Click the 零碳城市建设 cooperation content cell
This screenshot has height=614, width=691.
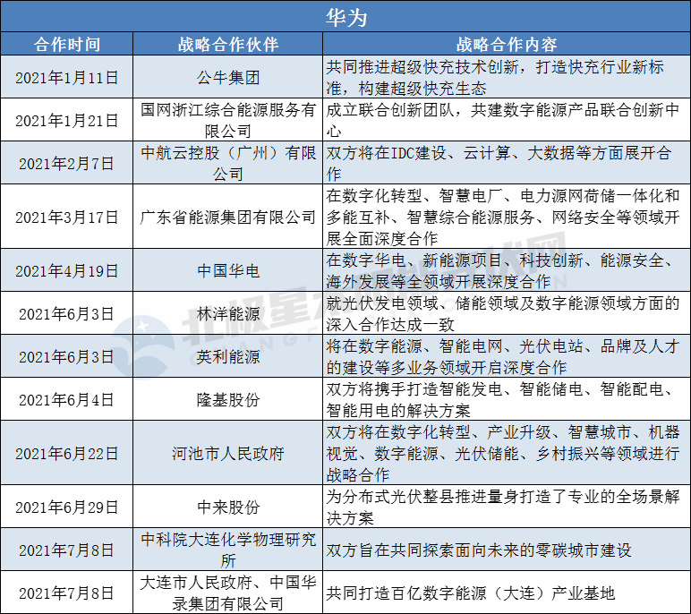coord(505,550)
